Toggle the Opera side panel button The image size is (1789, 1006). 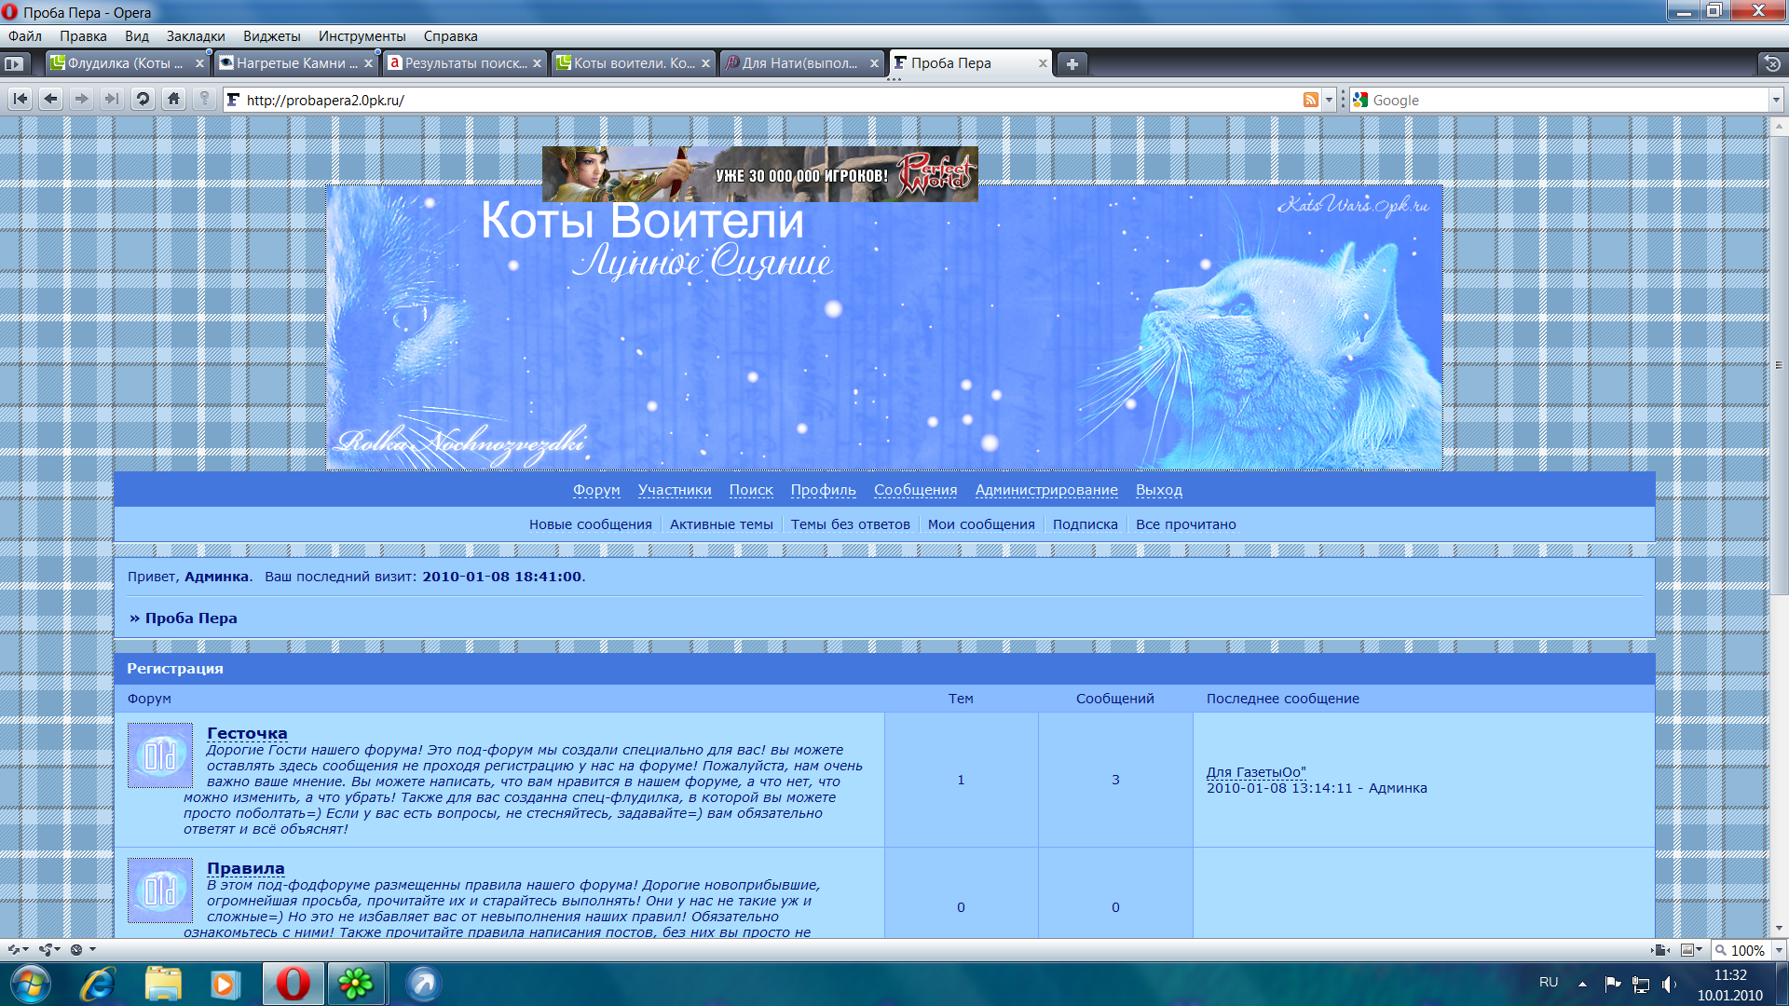[14, 63]
